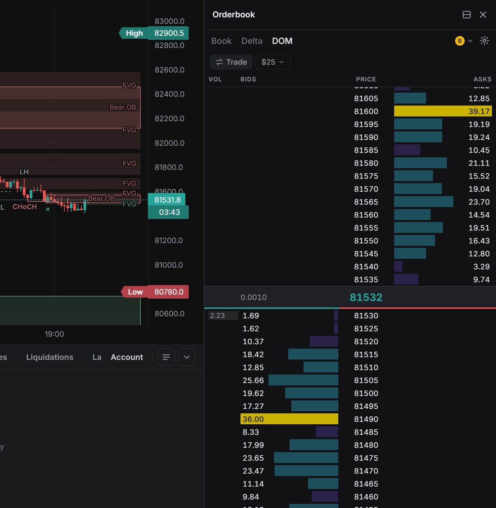Viewport: 496px width, 508px height.
Task: Click the LH label on chart
Action: click(24, 172)
